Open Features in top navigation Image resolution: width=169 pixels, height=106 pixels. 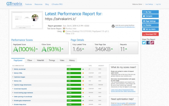[x=29, y=4]
